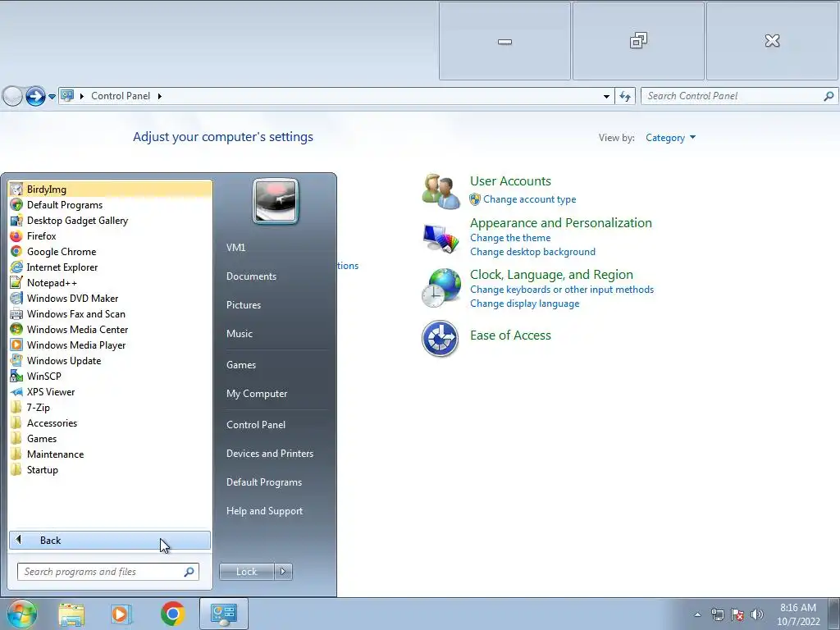Open Games in the Start menu's right pane

point(241,364)
